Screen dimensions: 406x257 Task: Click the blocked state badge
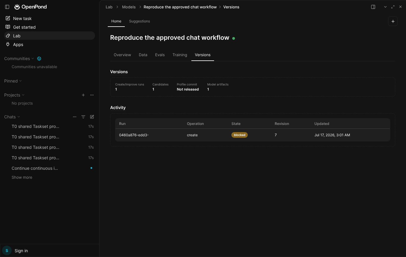239,135
